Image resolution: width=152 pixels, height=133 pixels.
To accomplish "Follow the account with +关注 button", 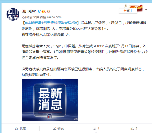I will tap(128, 11).
